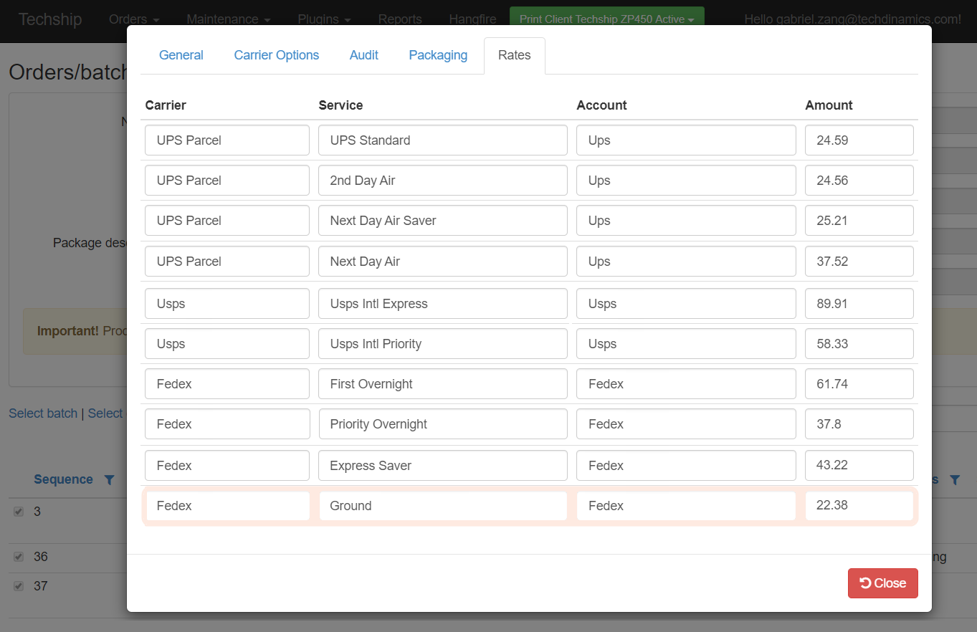Click the Select batch link
The image size is (977, 632).
(43, 413)
